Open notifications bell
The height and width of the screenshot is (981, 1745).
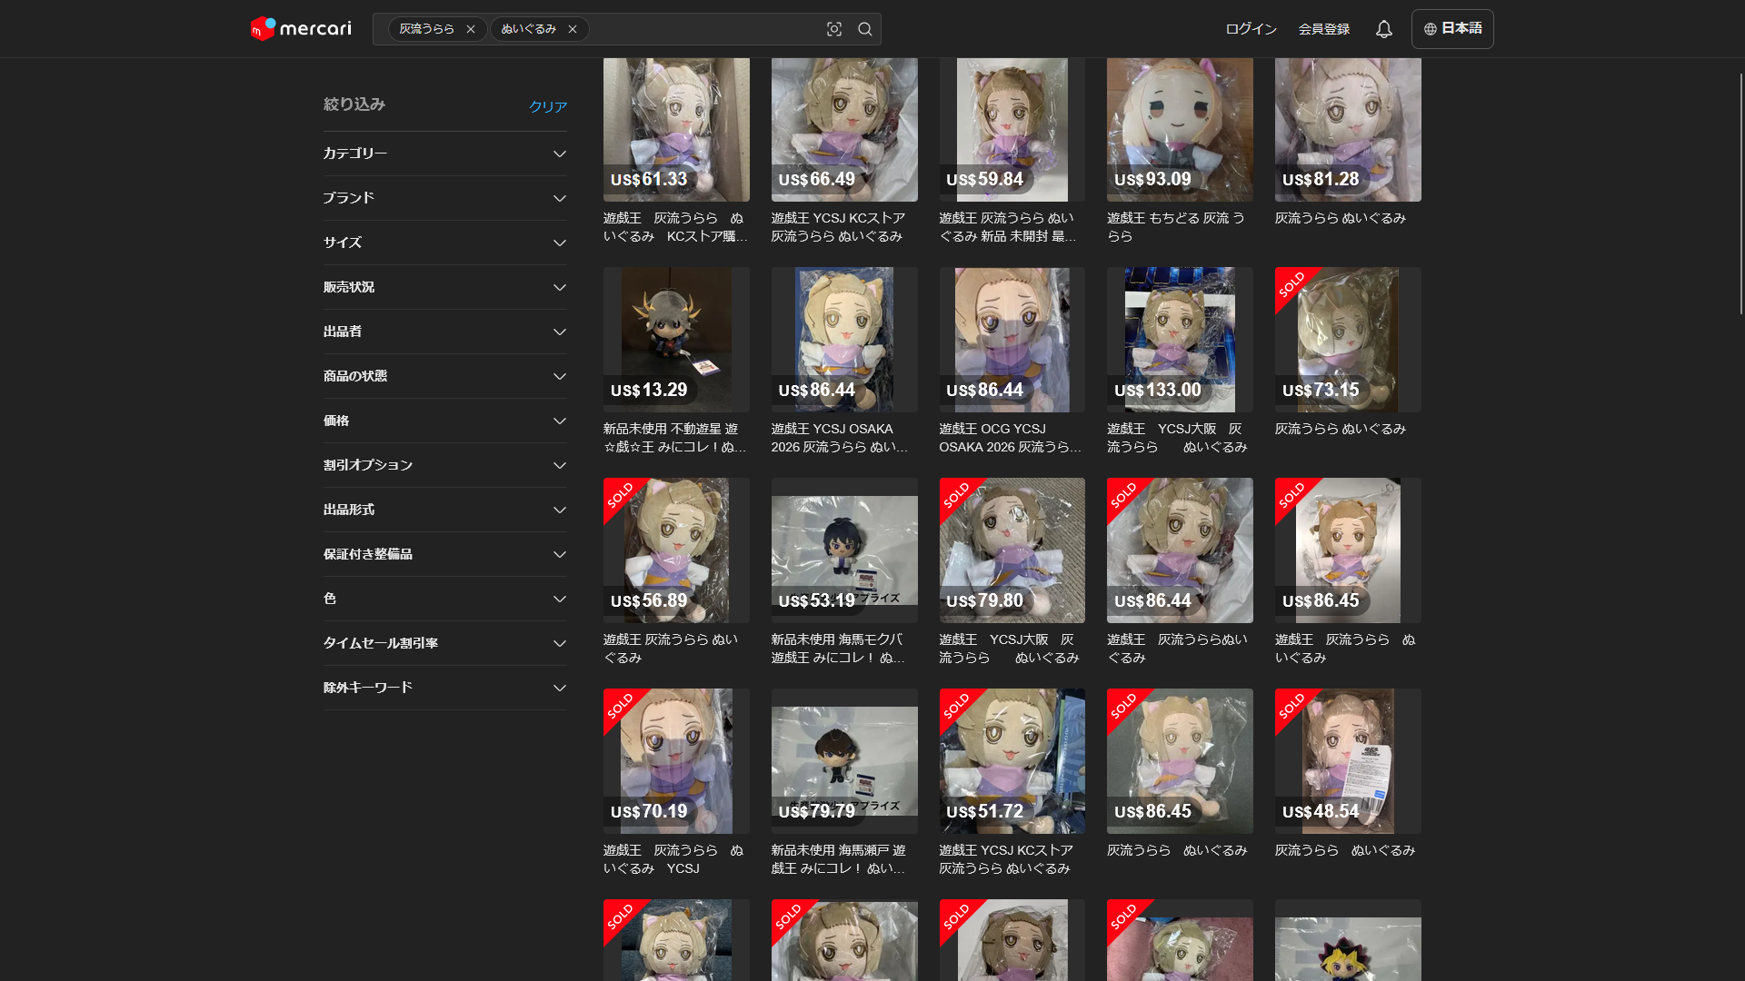pyautogui.click(x=1383, y=29)
